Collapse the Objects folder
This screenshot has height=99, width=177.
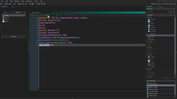point(147,55)
